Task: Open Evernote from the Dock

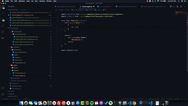Action: point(110,103)
